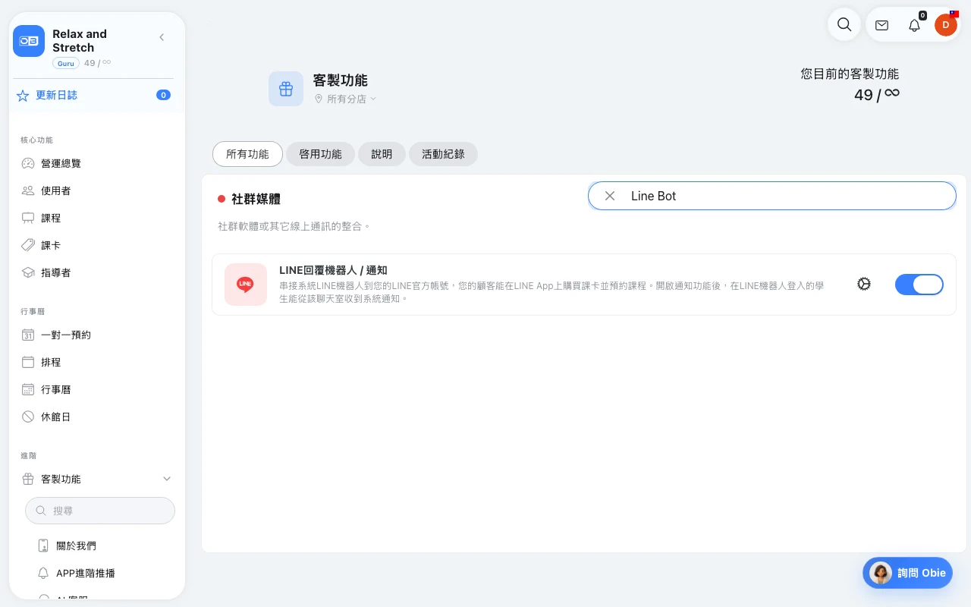Open the user avatar D menu
Image resolution: width=971 pixels, height=607 pixels.
[945, 25]
